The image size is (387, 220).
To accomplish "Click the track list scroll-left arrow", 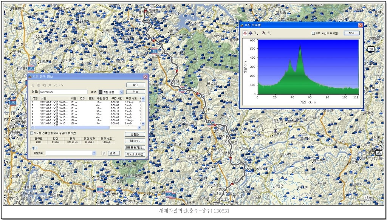I will click(x=32, y=127).
